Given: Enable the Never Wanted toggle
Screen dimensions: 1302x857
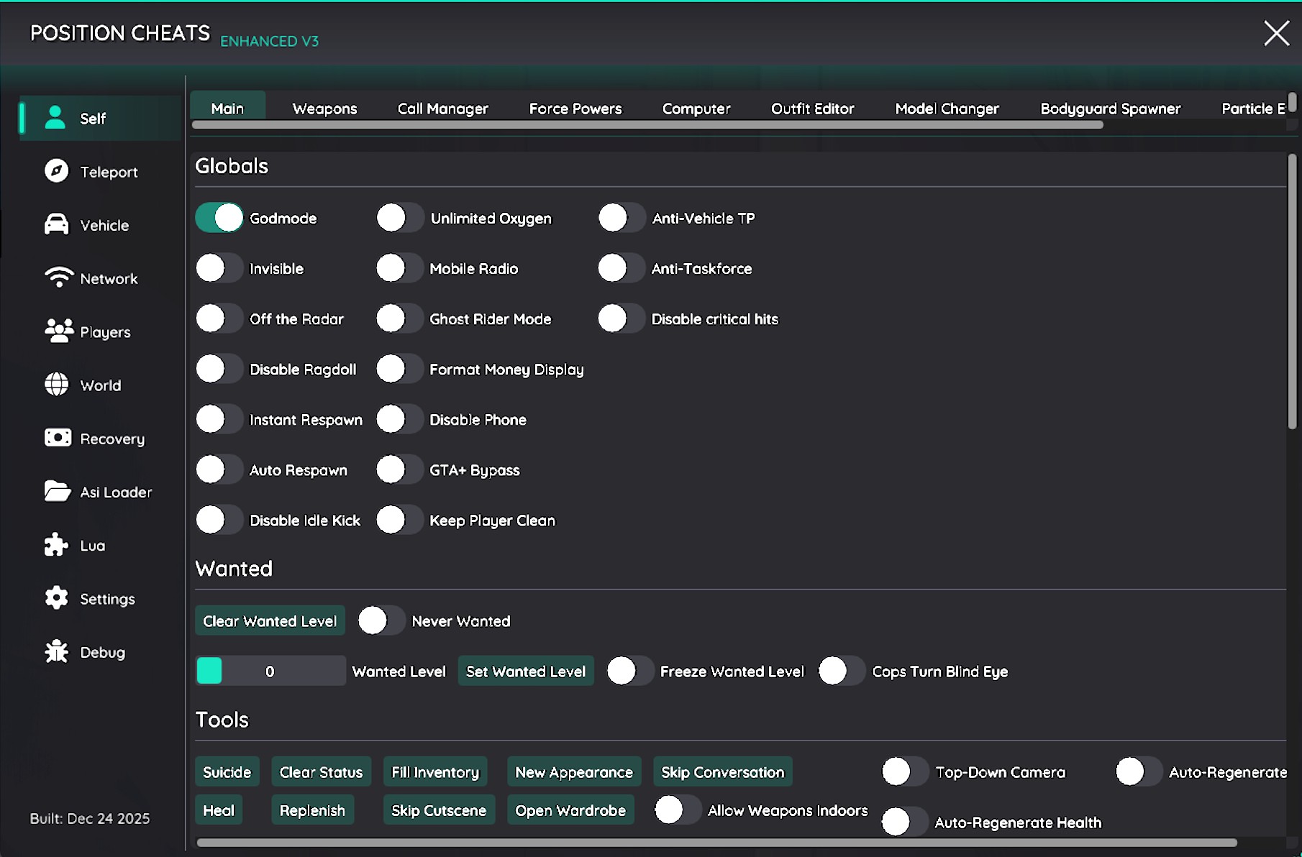Looking at the screenshot, I should tap(381, 620).
